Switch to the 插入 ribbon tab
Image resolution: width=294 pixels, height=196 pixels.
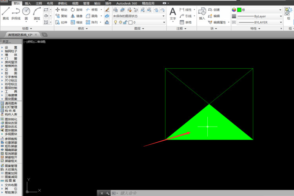(28, 4)
